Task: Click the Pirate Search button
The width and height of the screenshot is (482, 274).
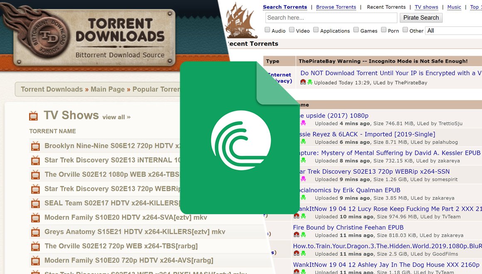Action: [421, 18]
